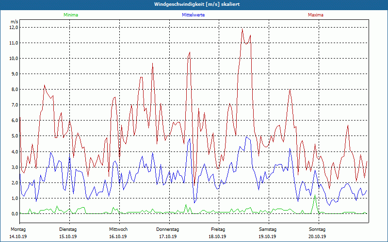Click the 'Sonntag' day label
Image resolution: width=388 pixels, height=242 pixels.
(317, 229)
